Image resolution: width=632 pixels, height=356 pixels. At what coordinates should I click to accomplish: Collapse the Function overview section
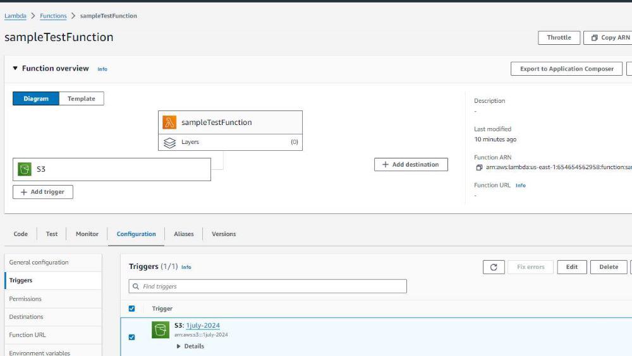coord(15,68)
